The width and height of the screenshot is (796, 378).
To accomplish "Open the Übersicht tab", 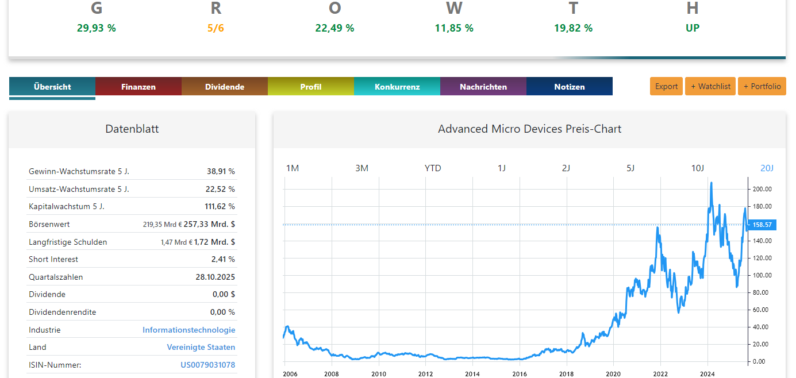I will tap(52, 87).
